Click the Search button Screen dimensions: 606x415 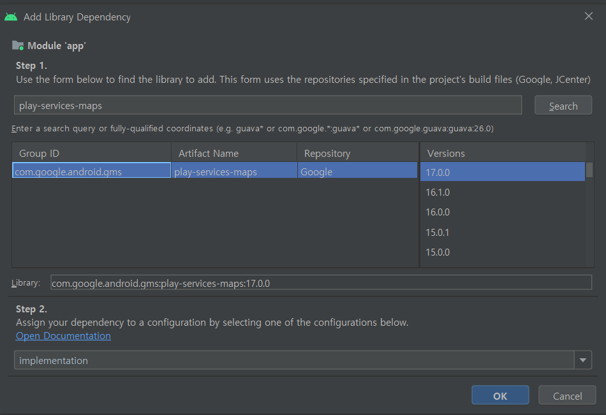coord(563,105)
